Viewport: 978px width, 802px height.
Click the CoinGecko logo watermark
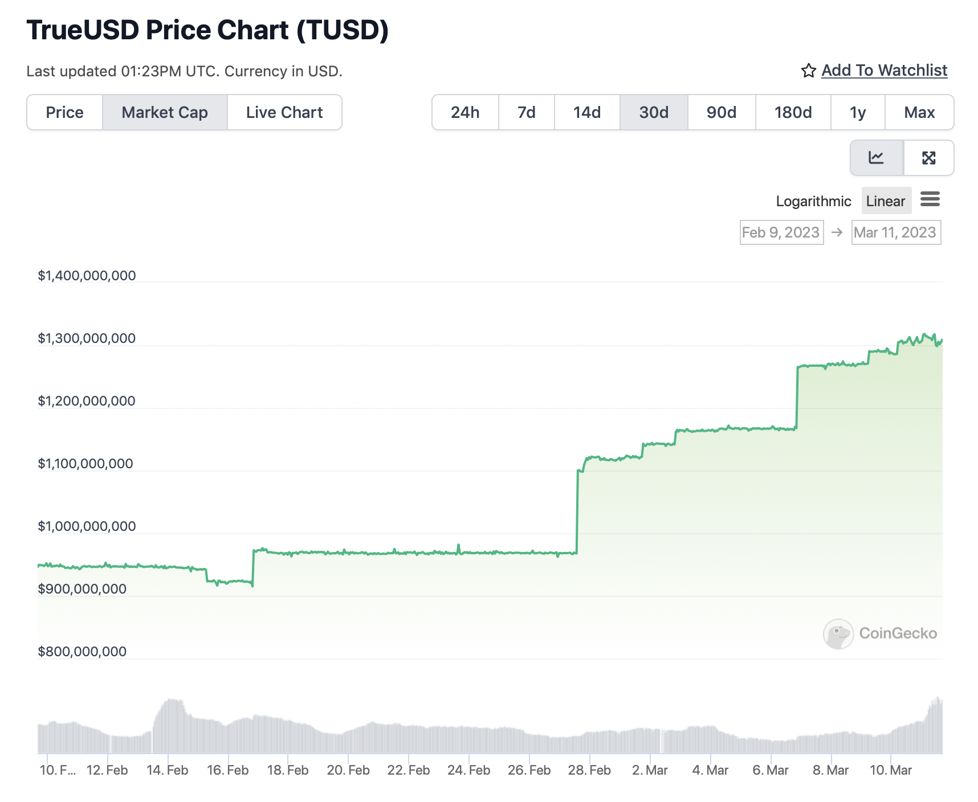point(880,633)
